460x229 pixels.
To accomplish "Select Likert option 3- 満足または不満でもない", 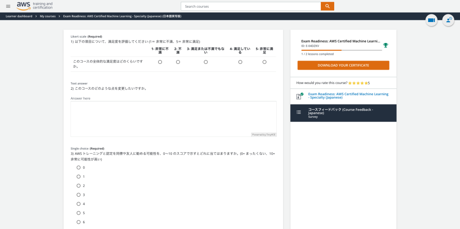I will click(x=206, y=62).
